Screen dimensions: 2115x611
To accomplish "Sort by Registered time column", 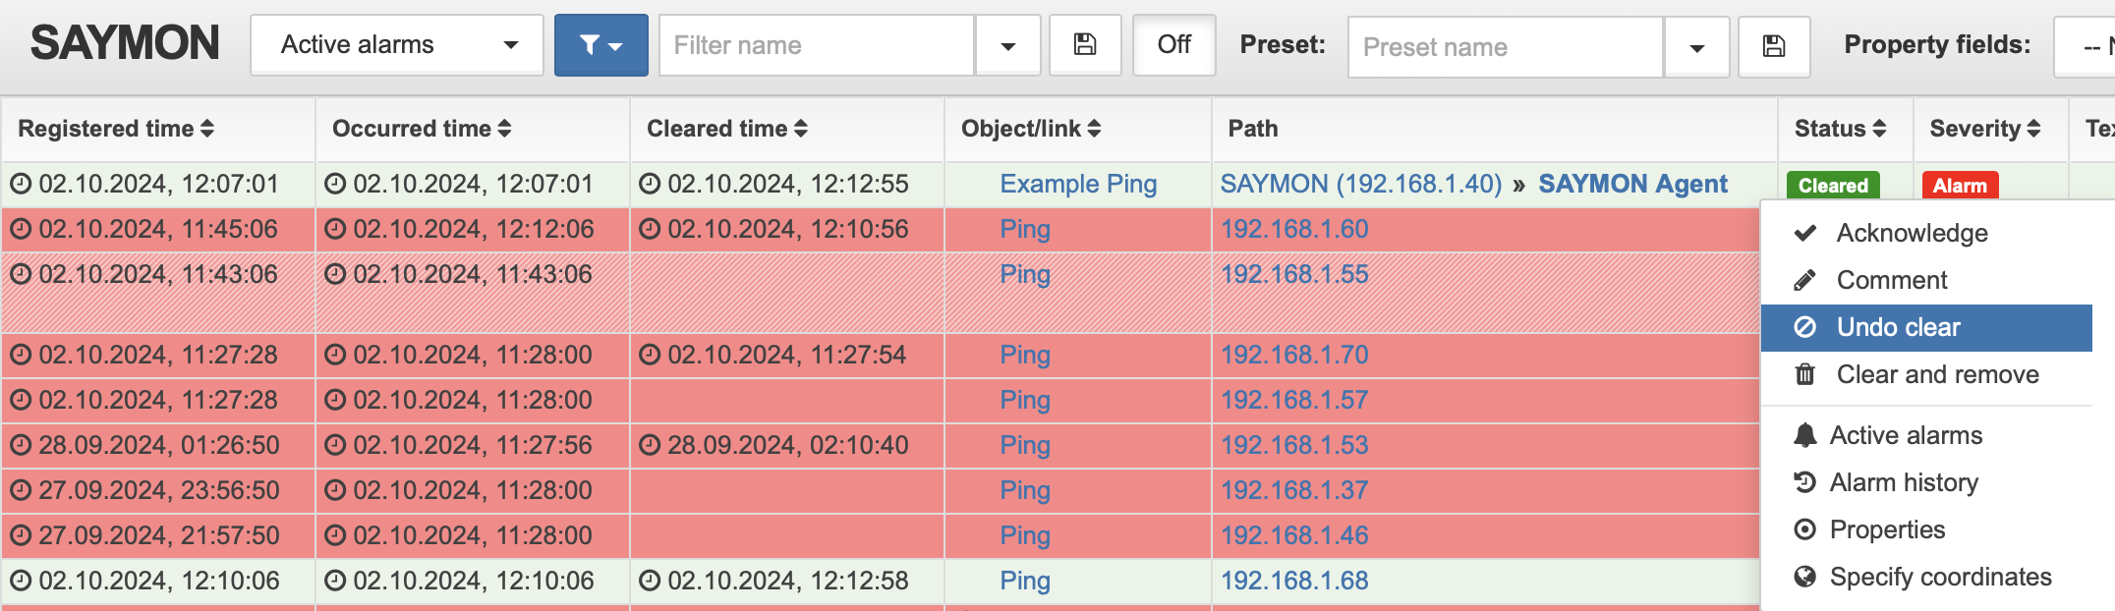I will (116, 129).
